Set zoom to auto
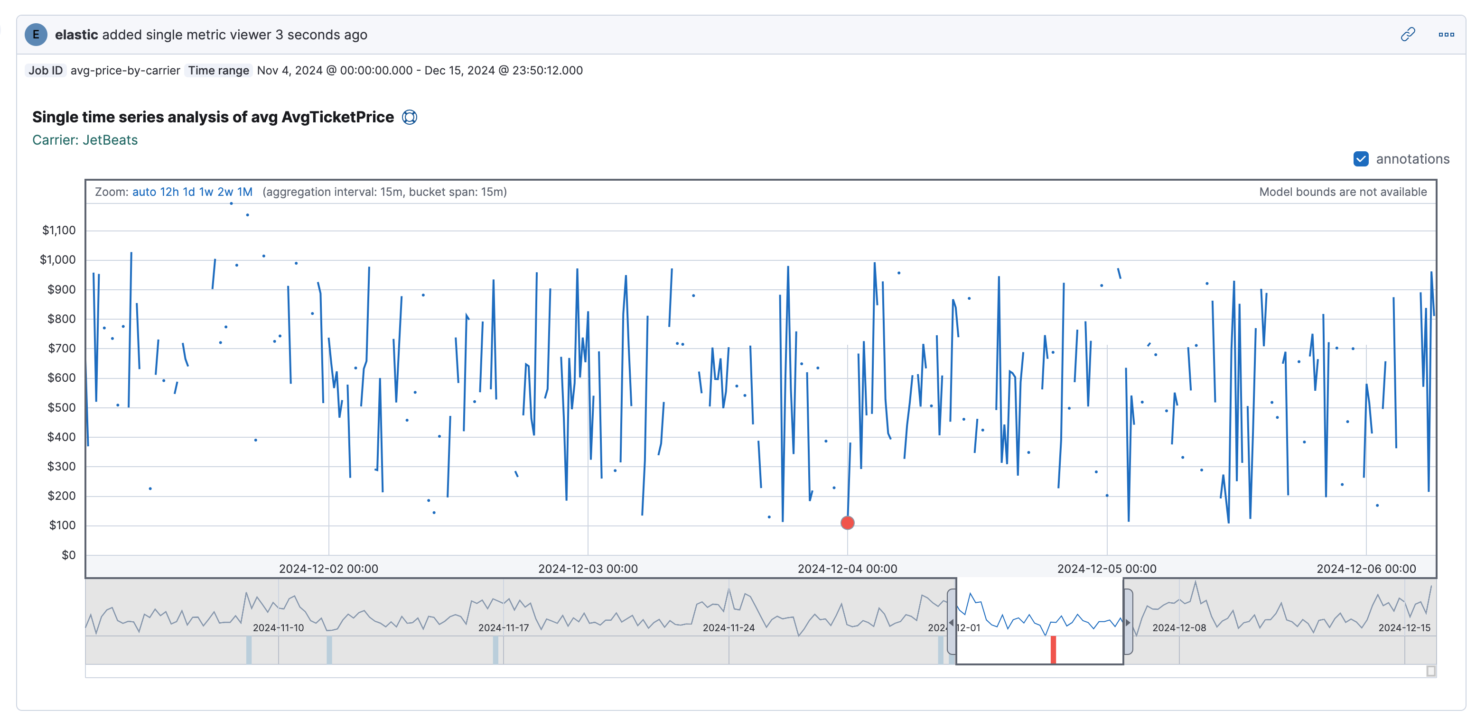The width and height of the screenshot is (1476, 718). point(144,192)
